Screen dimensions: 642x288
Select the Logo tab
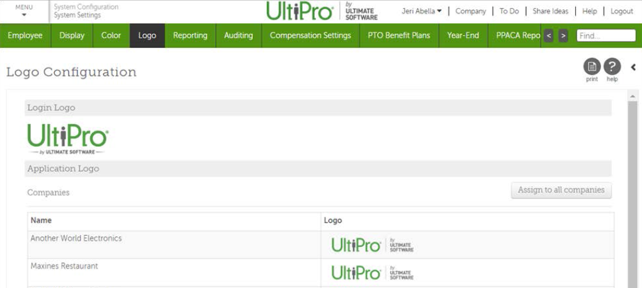coord(147,36)
